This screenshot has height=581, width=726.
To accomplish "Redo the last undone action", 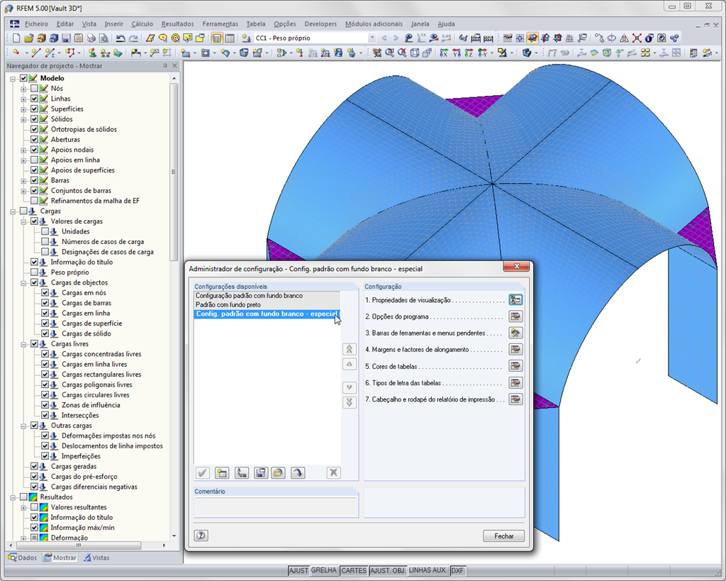I will click(x=133, y=38).
